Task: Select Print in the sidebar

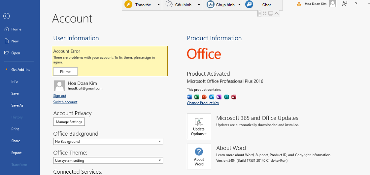Action: click(x=15, y=129)
